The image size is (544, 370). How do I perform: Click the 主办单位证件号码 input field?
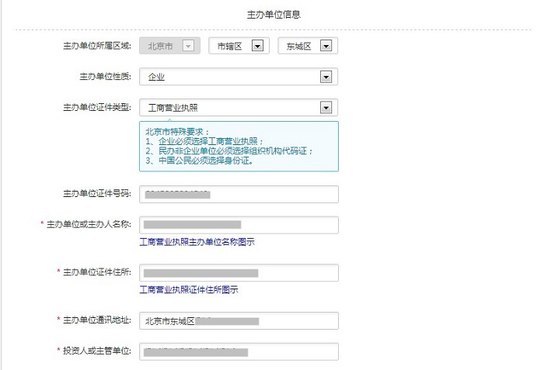coord(239,194)
